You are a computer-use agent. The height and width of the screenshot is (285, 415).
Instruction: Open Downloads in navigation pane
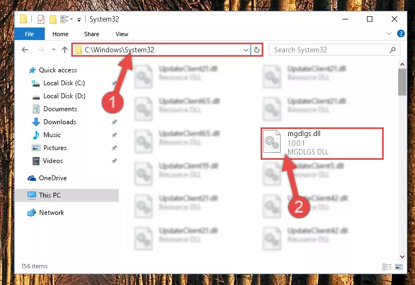point(55,122)
